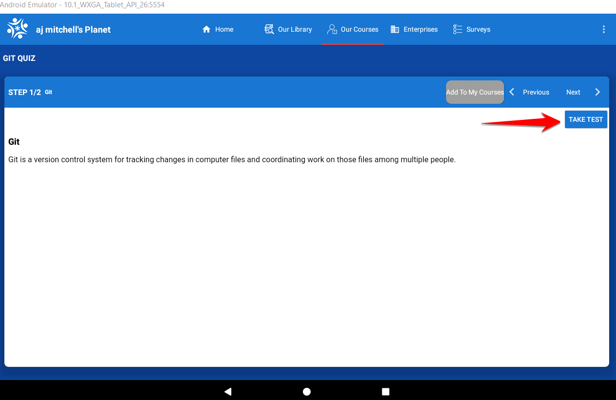Click the Home icon in the navigation bar
Viewport: 616px width, 400px height.
point(206,29)
